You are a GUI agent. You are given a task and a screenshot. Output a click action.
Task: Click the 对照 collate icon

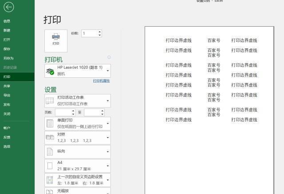click(50, 138)
